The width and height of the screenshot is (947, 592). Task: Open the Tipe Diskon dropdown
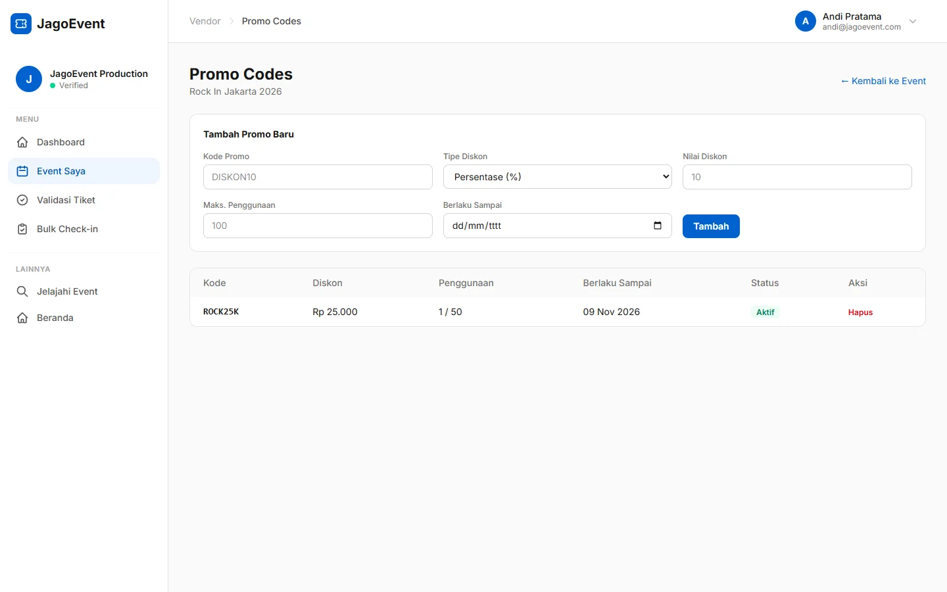point(558,177)
